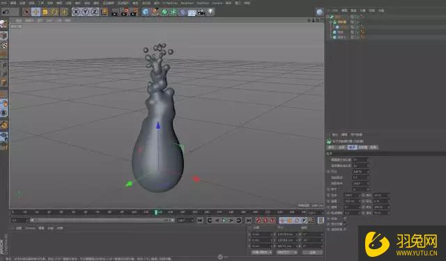Viewport: 446px width, 261px height.
Task: Open the Attribute Manager User Data menu
Action: coord(356,134)
